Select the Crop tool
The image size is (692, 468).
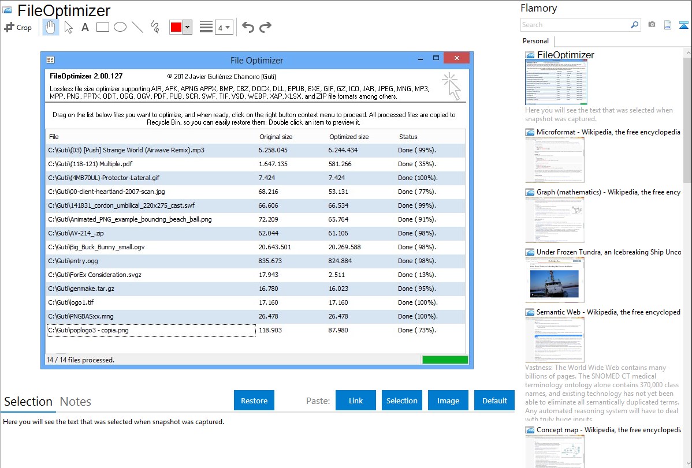[18, 27]
